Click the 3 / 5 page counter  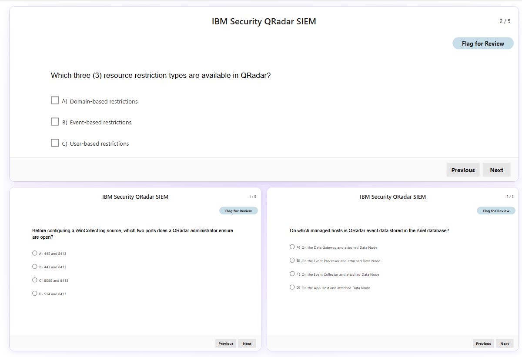tap(510, 197)
